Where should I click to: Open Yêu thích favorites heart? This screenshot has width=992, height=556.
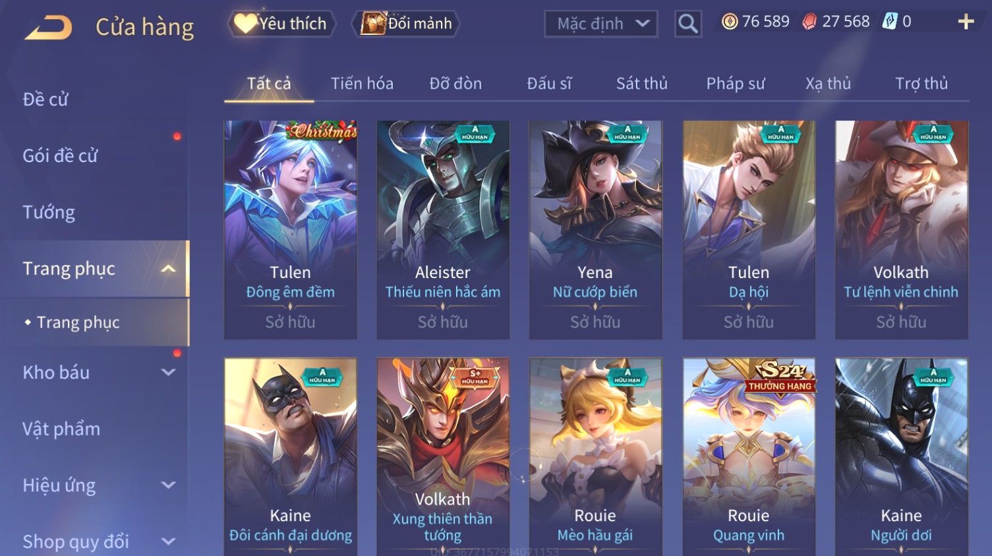[281, 24]
